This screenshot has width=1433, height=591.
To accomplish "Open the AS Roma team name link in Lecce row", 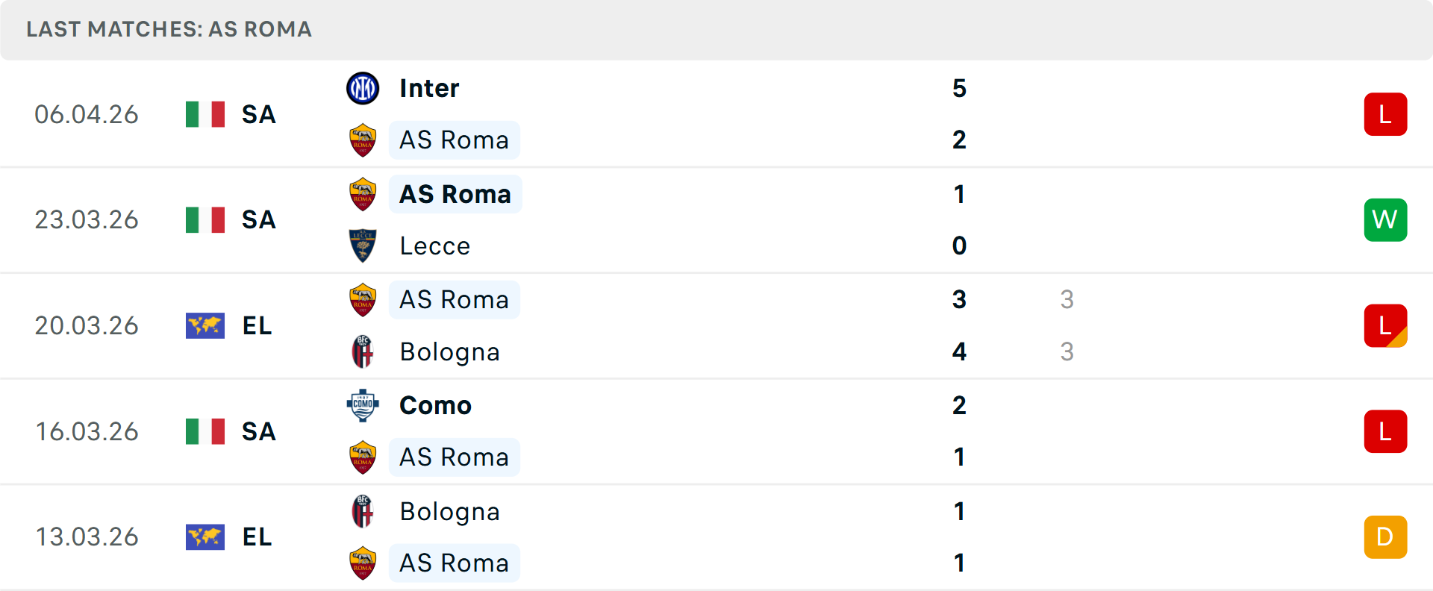I will coord(455,193).
